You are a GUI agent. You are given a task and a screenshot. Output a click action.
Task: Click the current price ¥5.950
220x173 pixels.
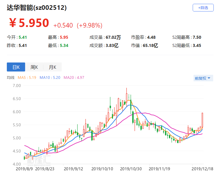tap(29, 23)
